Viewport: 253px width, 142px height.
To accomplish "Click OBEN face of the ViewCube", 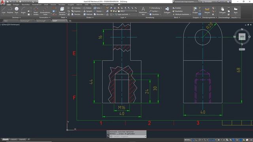I will tap(242, 37).
